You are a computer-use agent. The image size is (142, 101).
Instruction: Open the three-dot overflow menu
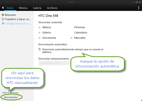click(139, 8)
